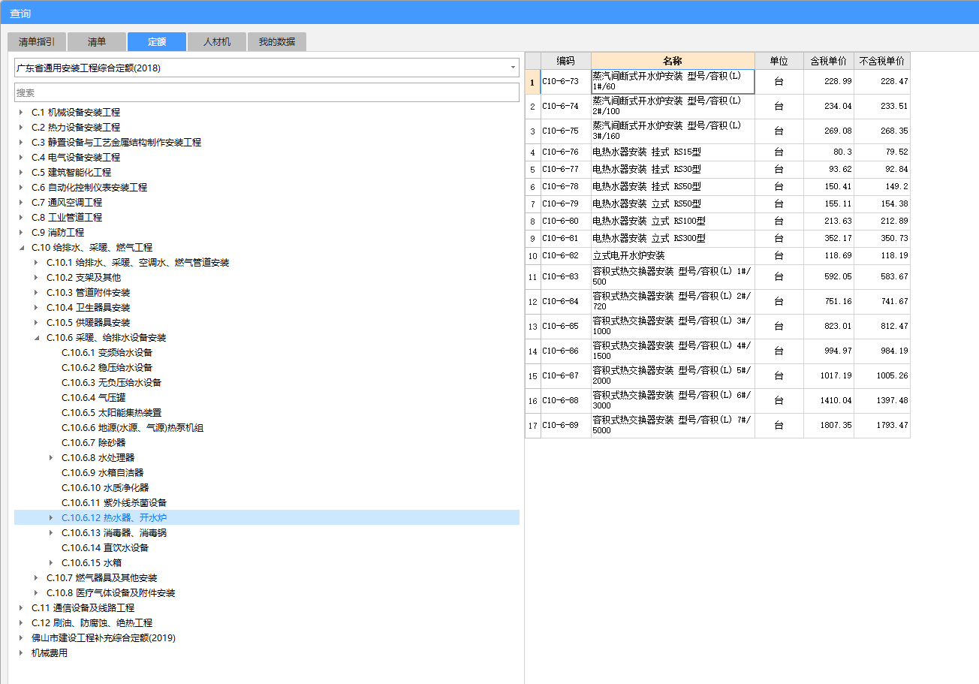Select C.10.6.1 变频给水设备
The width and height of the screenshot is (979, 684).
(x=107, y=353)
